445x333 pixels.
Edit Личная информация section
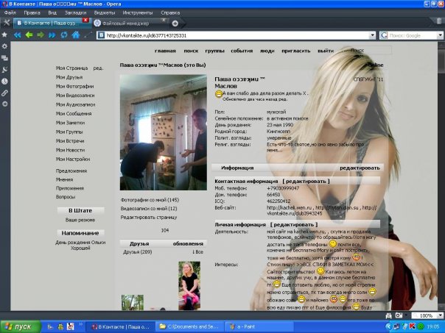point(294,224)
